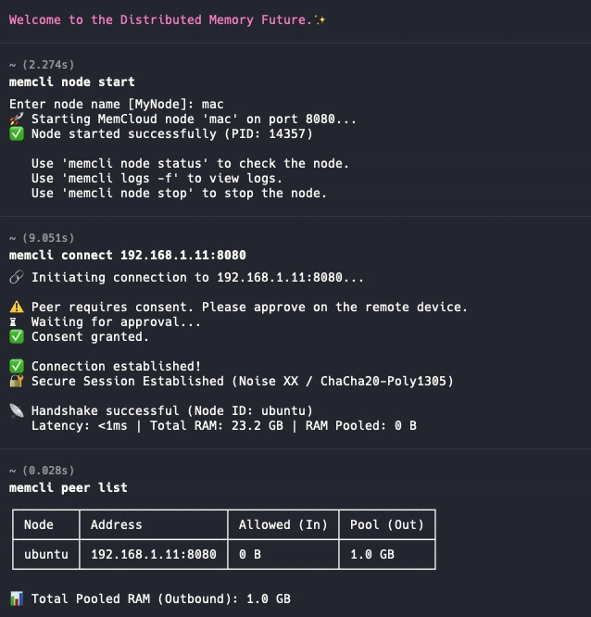Screen dimensions: 591x617
Task: Click the chain link icon beside Initiating connection
Action: pos(16,278)
